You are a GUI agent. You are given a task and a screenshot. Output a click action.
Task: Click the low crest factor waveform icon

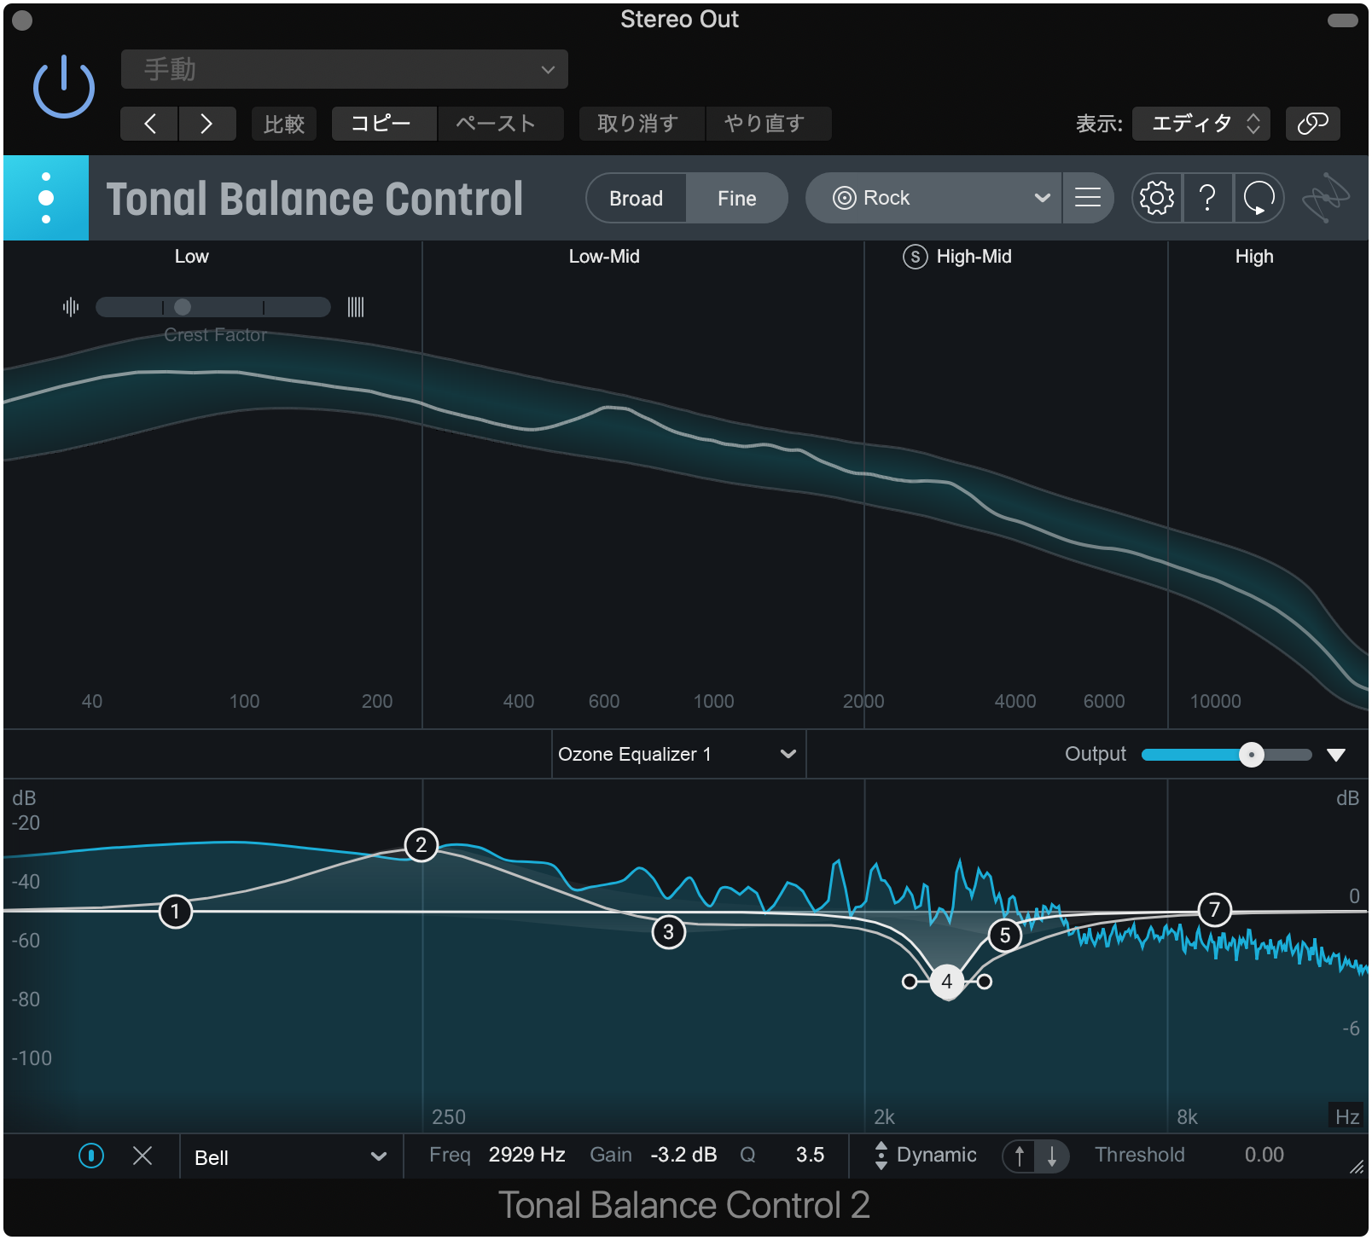click(71, 307)
